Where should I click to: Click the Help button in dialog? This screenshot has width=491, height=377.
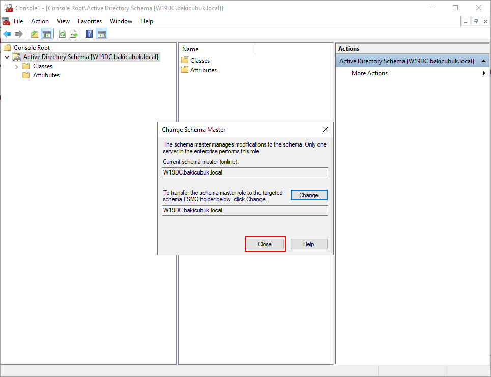(x=309, y=244)
